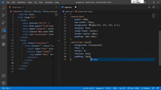
Task: Close the index.html tab
Action: pos(23,7)
